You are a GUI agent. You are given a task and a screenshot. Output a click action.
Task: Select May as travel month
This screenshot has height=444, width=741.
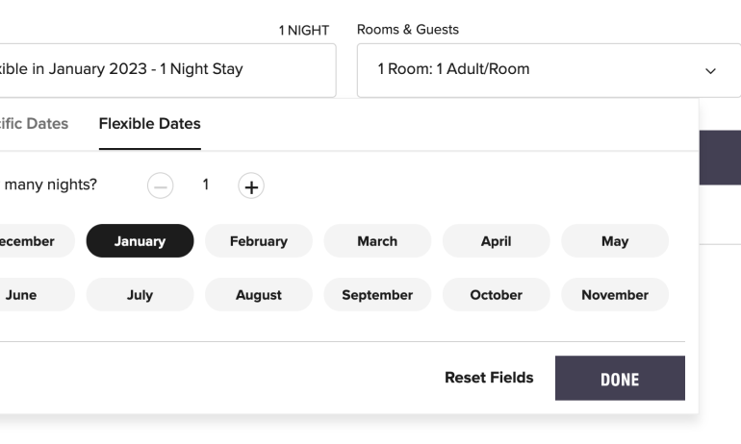click(x=614, y=241)
